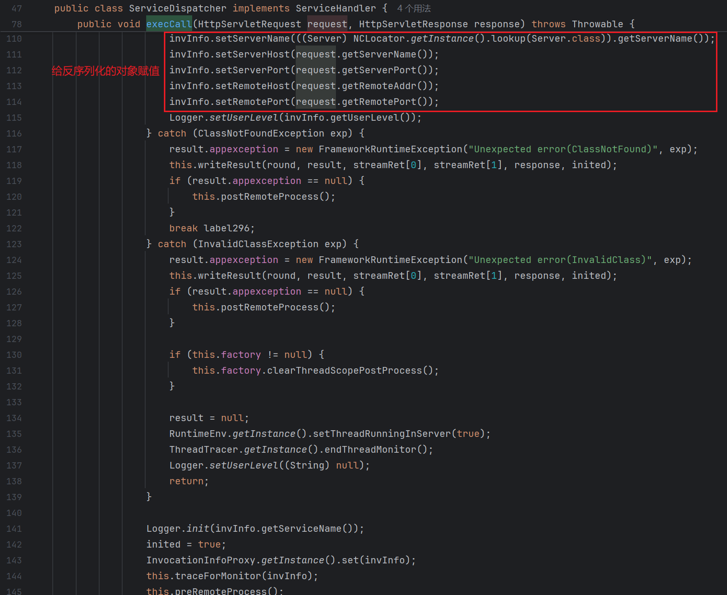The image size is (727, 595).
Task: Click NCLocator on line 110
Action: 379,39
